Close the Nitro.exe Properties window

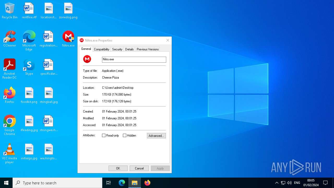click(x=168, y=40)
